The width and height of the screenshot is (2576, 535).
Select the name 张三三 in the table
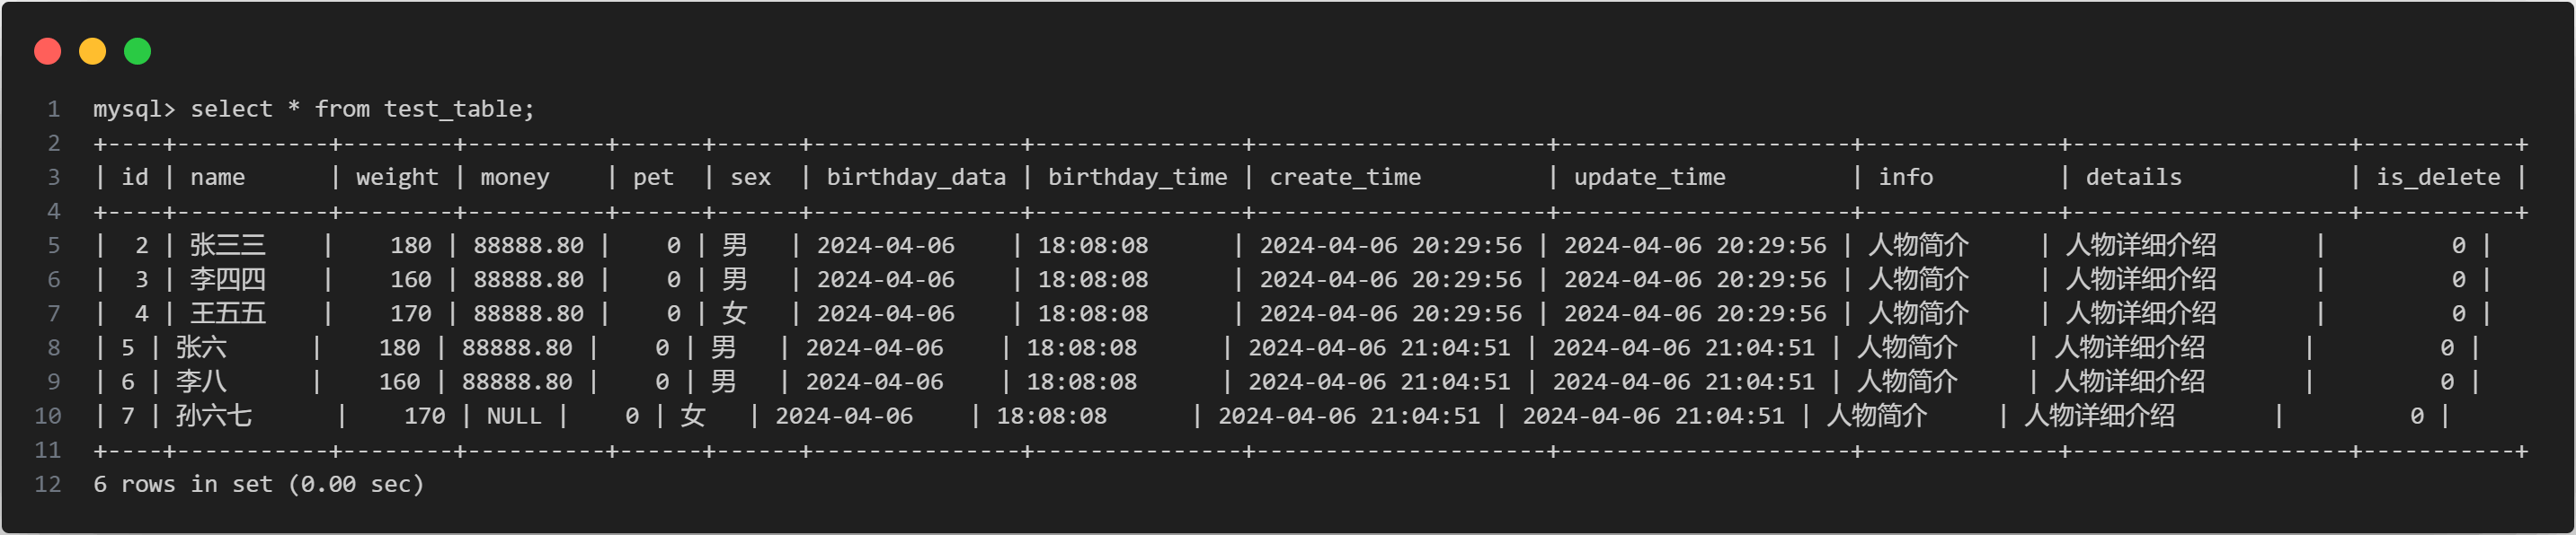[228, 246]
